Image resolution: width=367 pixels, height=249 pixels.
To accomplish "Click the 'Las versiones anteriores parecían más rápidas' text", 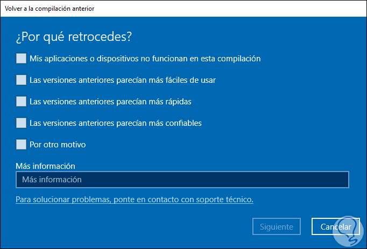I will pyautogui.click(x=110, y=101).
